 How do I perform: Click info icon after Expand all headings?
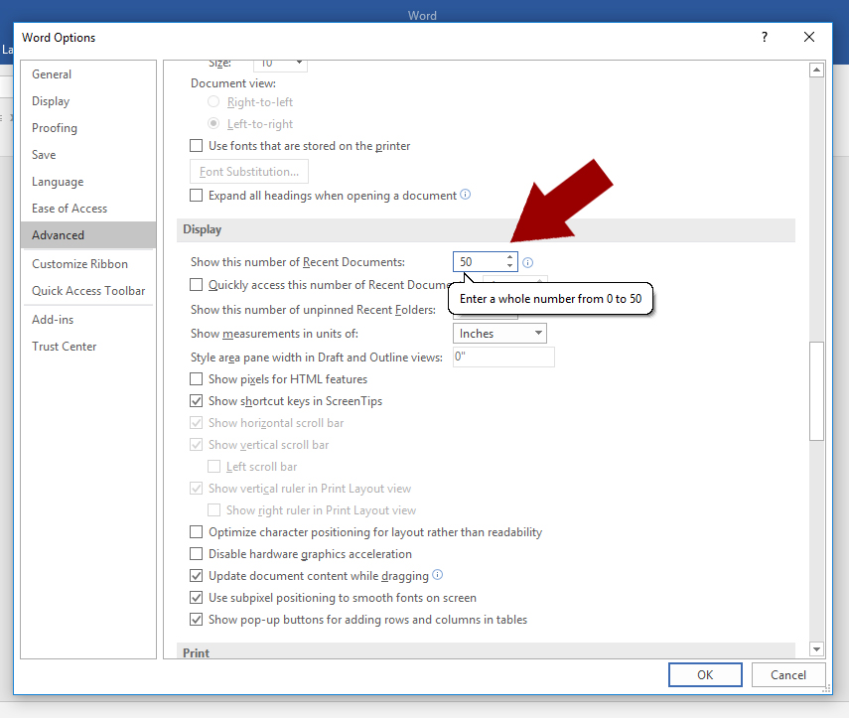click(x=465, y=195)
